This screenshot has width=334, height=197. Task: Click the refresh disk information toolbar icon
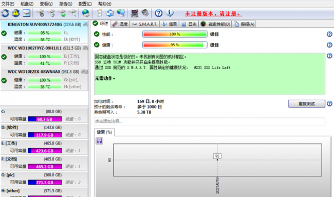pyautogui.click(x=5, y=13)
